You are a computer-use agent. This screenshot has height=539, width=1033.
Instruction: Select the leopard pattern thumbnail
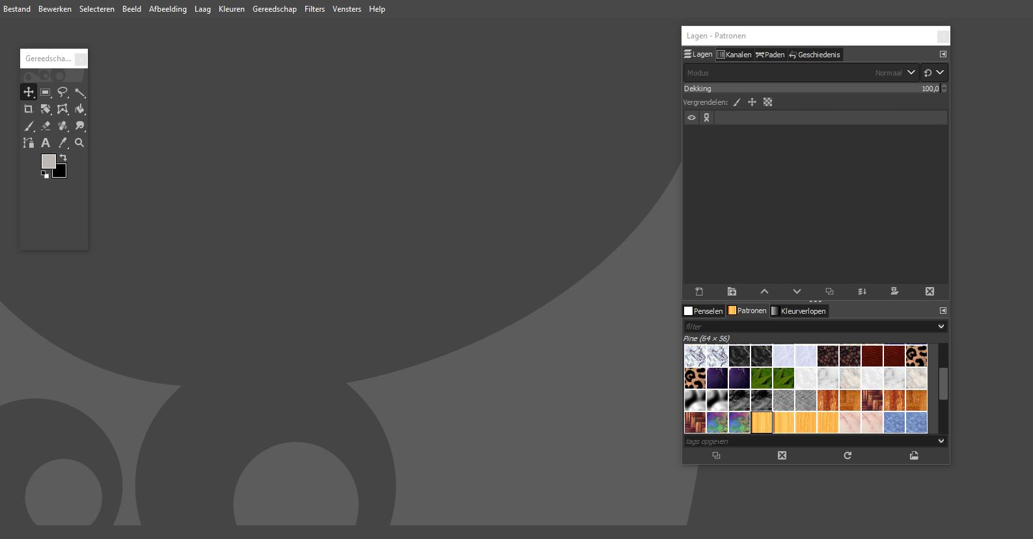click(x=916, y=356)
